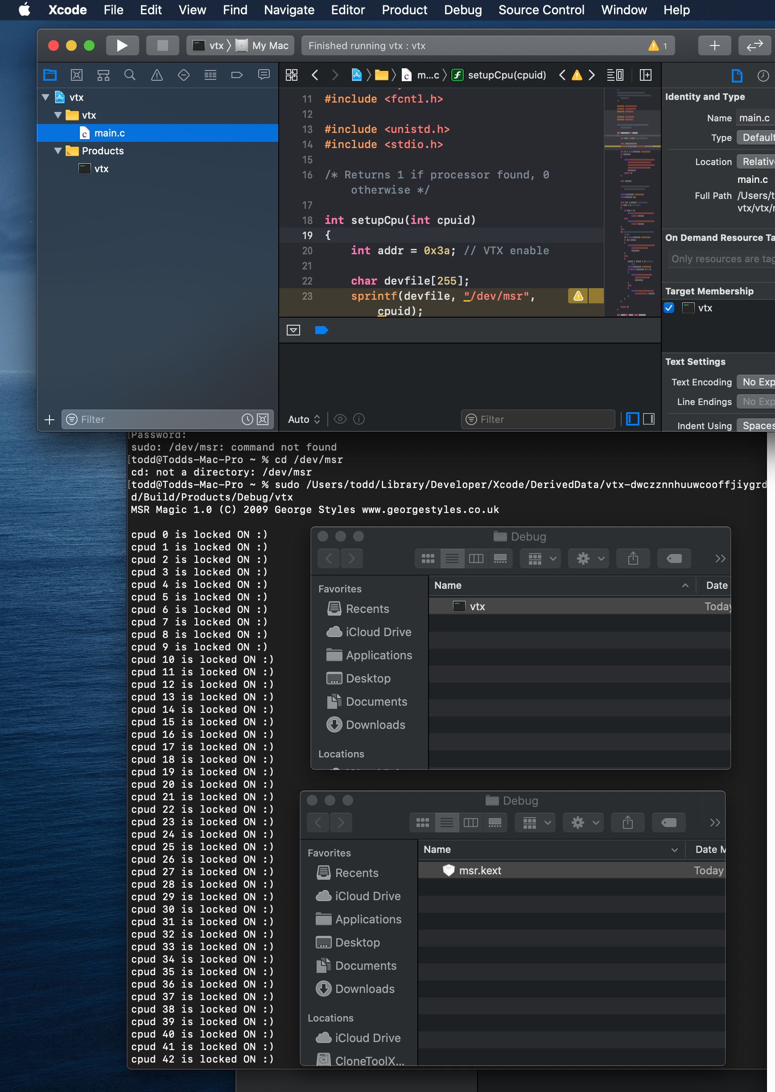Collapse the vtx project root

click(46, 97)
